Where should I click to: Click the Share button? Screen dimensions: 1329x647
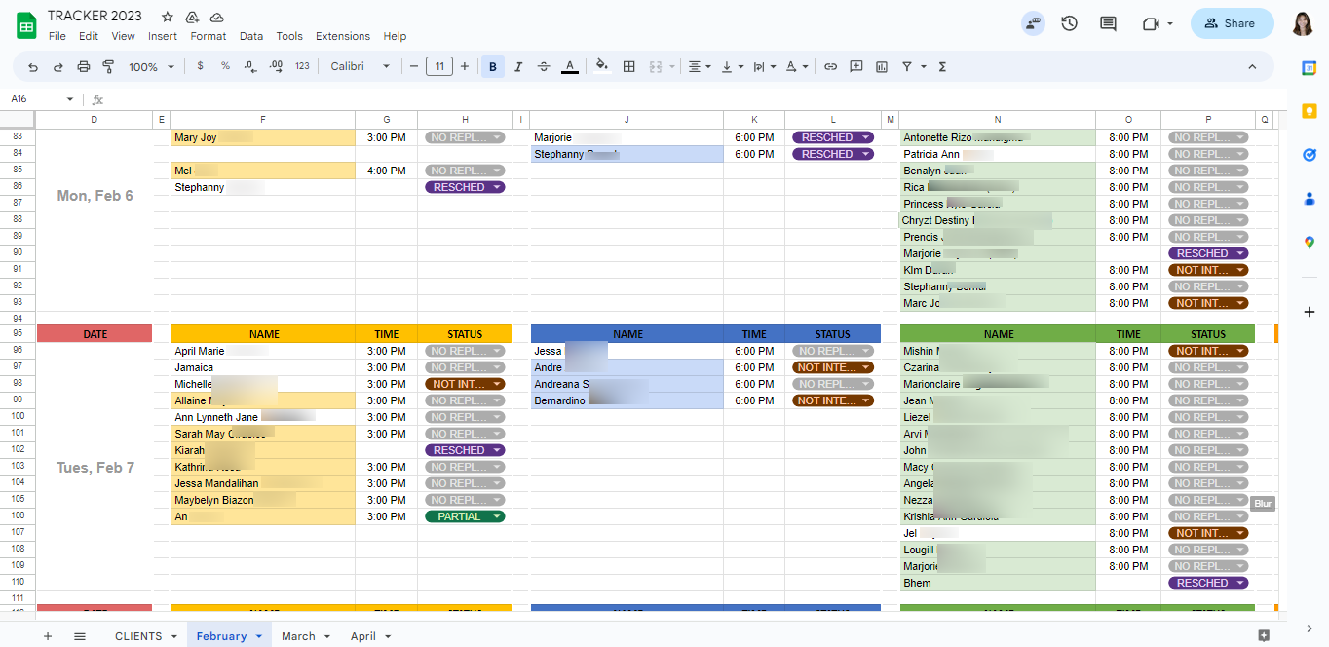1232,23
